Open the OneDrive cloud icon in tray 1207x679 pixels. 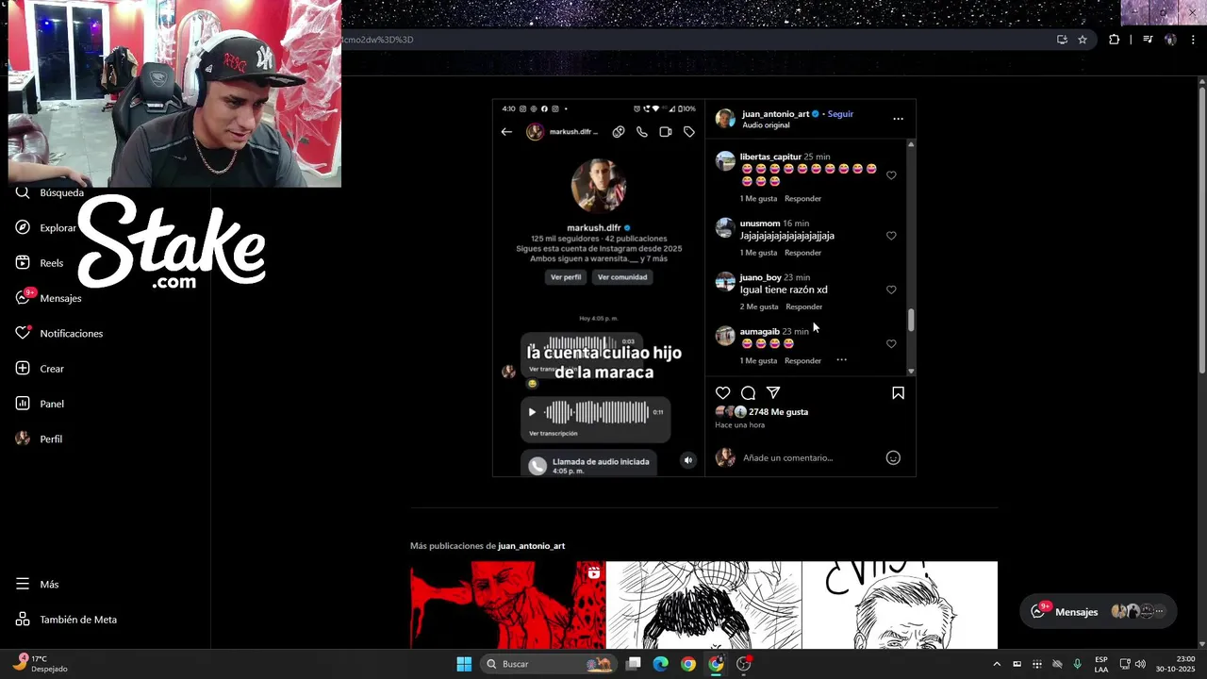[x=1057, y=664]
